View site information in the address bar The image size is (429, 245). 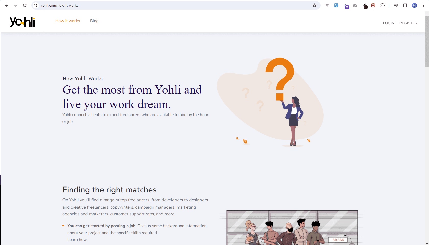[36, 5]
